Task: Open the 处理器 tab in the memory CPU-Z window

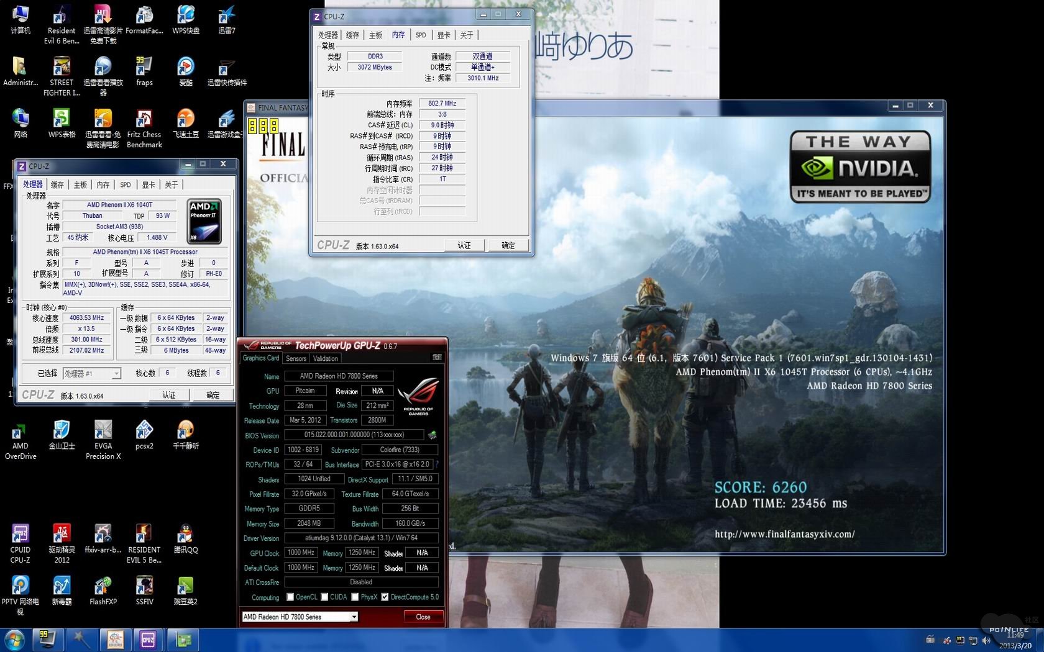Action: click(328, 35)
